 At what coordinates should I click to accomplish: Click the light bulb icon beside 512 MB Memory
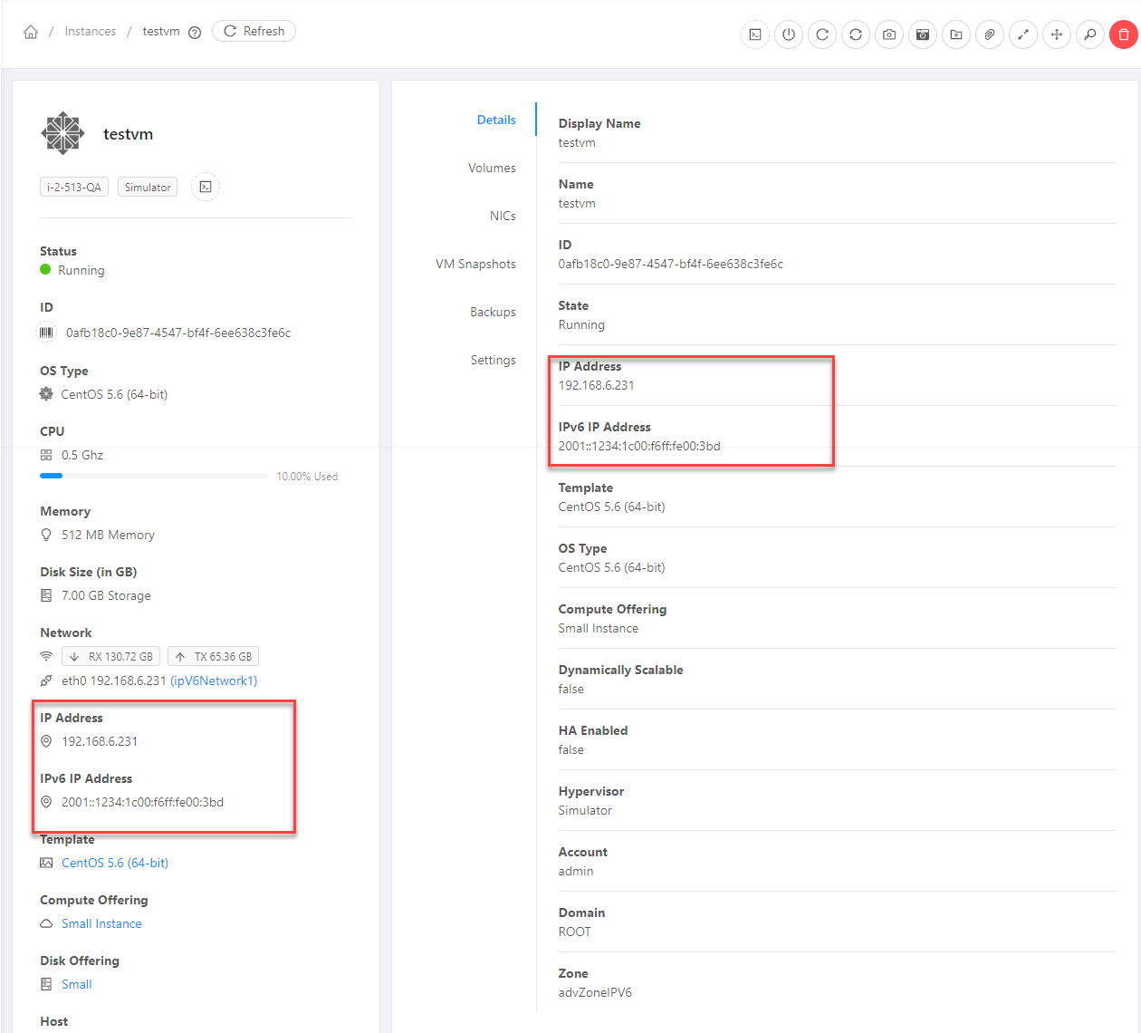tap(46, 535)
